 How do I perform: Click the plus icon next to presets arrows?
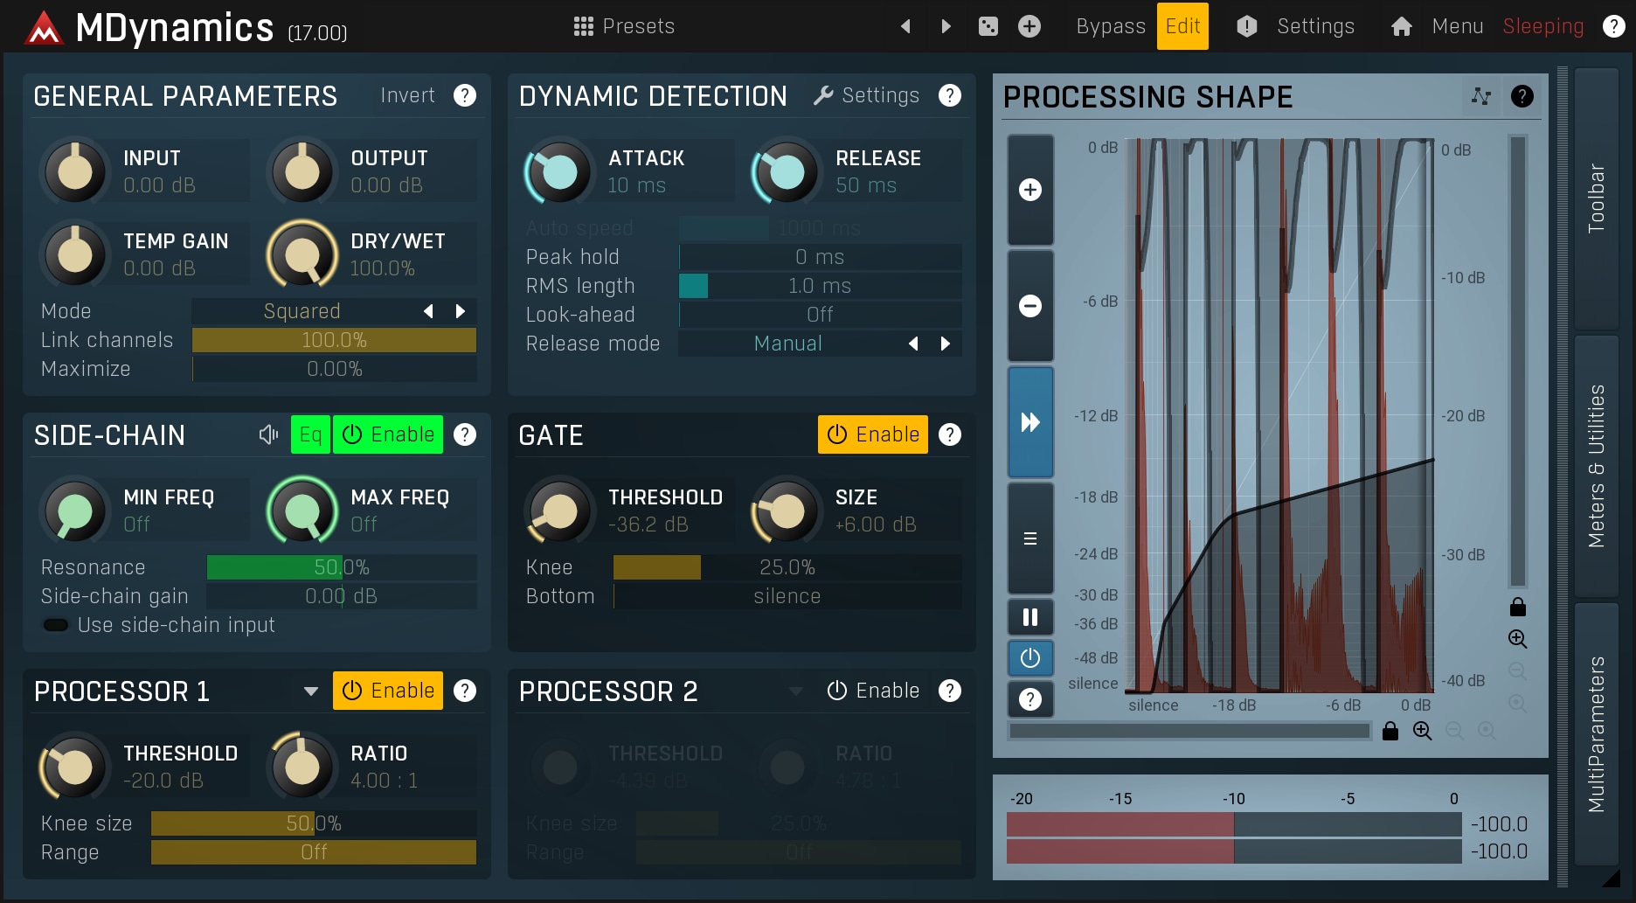[x=1029, y=26]
